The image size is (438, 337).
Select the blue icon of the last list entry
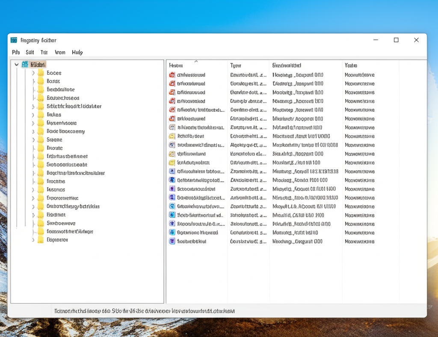[172, 241]
